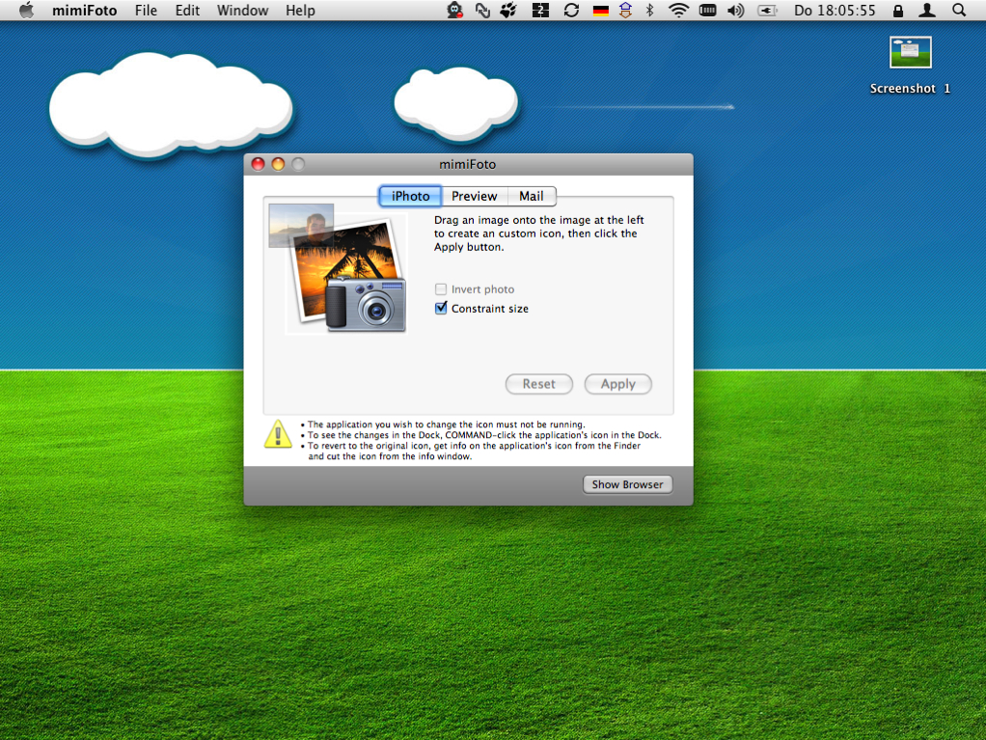This screenshot has width=986, height=740.
Task: Open the user silhouette menu bar icon
Action: click(927, 10)
